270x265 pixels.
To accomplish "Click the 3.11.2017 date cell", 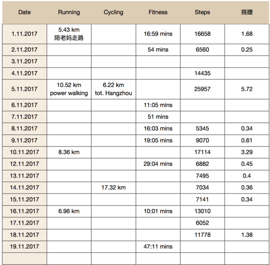I will [x=24, y=62].
